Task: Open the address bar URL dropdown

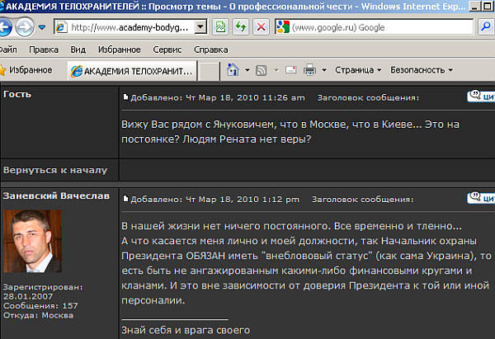Action: pos(200,27)
